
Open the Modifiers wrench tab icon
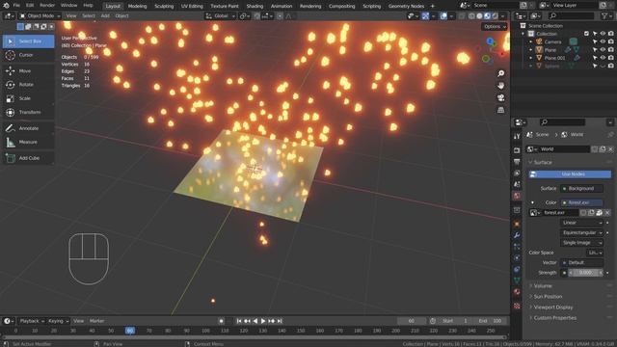(517, 235)
